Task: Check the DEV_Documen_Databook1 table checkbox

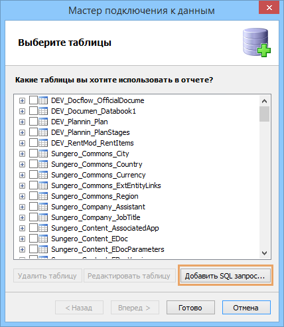Action: pos(33,111)
